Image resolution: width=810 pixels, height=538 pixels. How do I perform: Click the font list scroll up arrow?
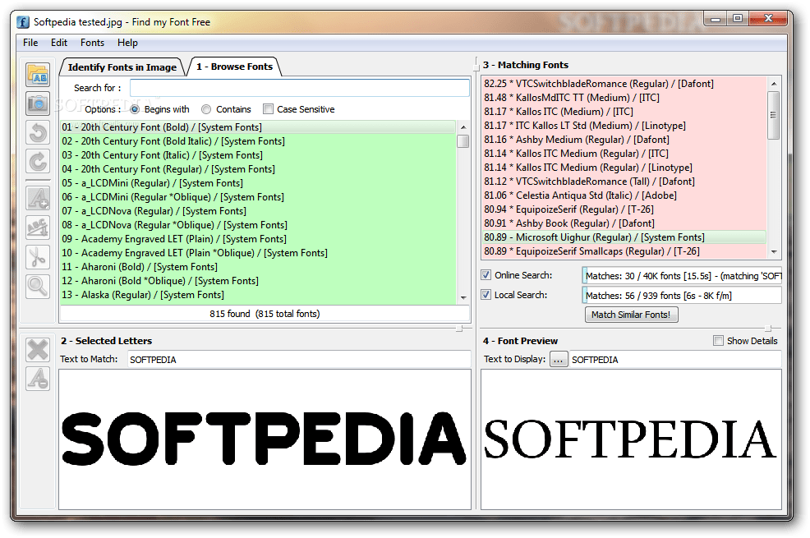(x=463, y=127)
